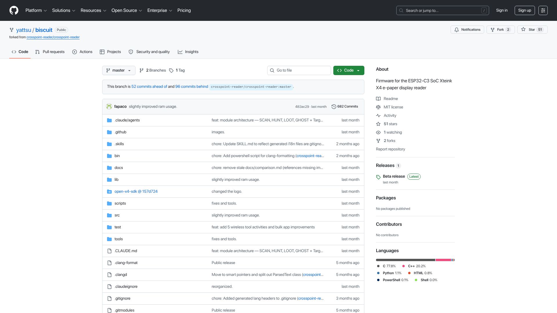This screenshot has width=557, height=313.
Task: Click the submodule icon for open-x4-sdk
Action: coord(109,192)
